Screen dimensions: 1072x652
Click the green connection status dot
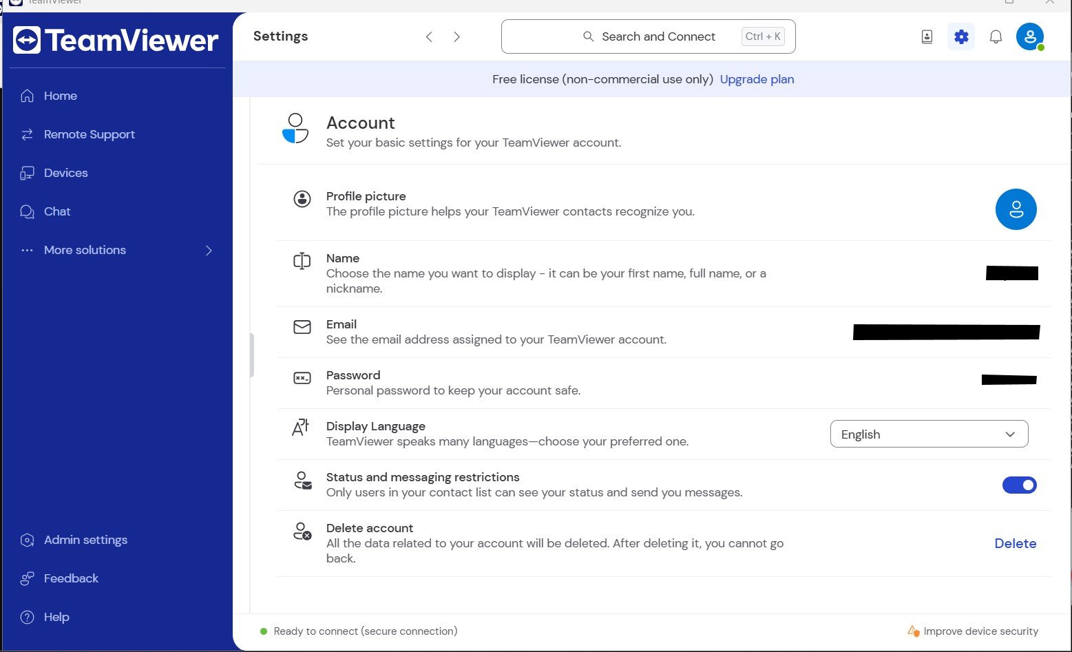263,631
